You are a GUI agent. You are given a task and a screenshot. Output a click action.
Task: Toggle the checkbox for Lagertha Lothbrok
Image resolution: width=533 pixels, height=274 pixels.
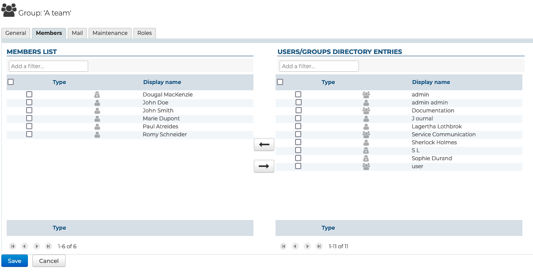tap(298, 126)
